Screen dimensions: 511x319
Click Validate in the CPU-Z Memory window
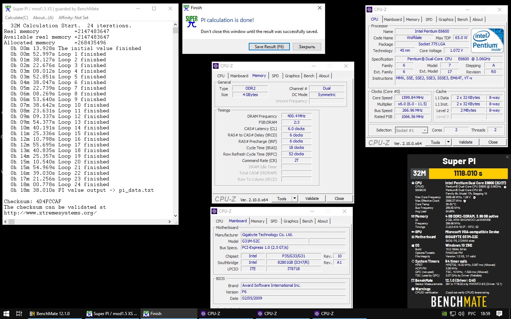pos(312,198)
